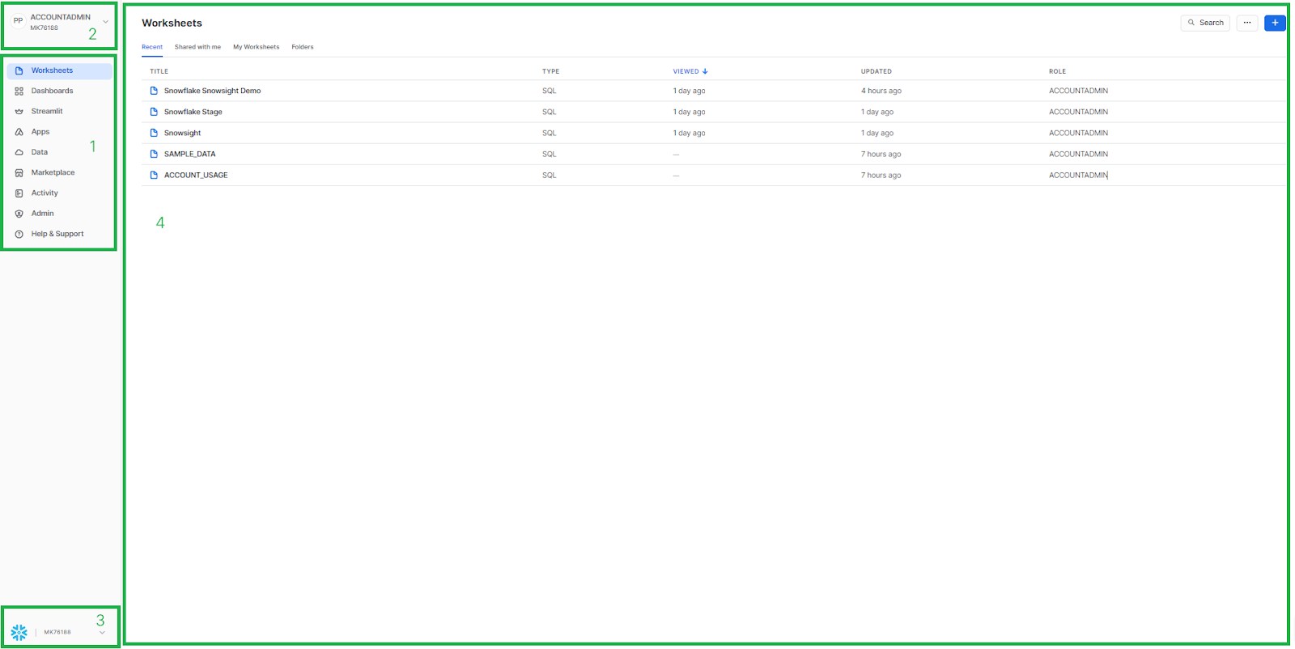Click SQL type in Snowsight row
Viewport: 1295px width, 649px height.
click(x=549, y=133)
